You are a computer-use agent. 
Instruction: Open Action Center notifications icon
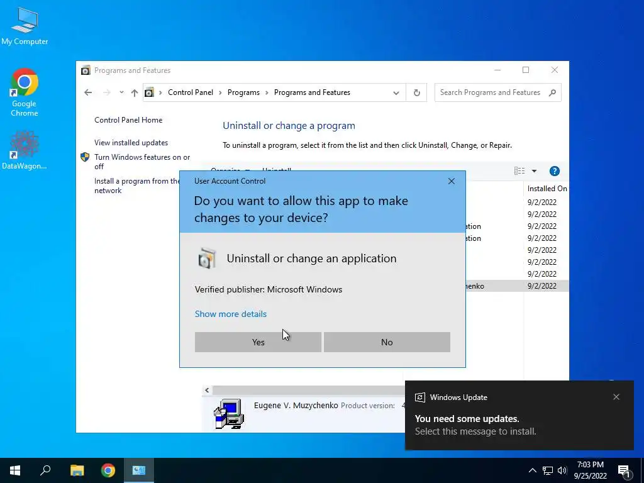point(624,470)
